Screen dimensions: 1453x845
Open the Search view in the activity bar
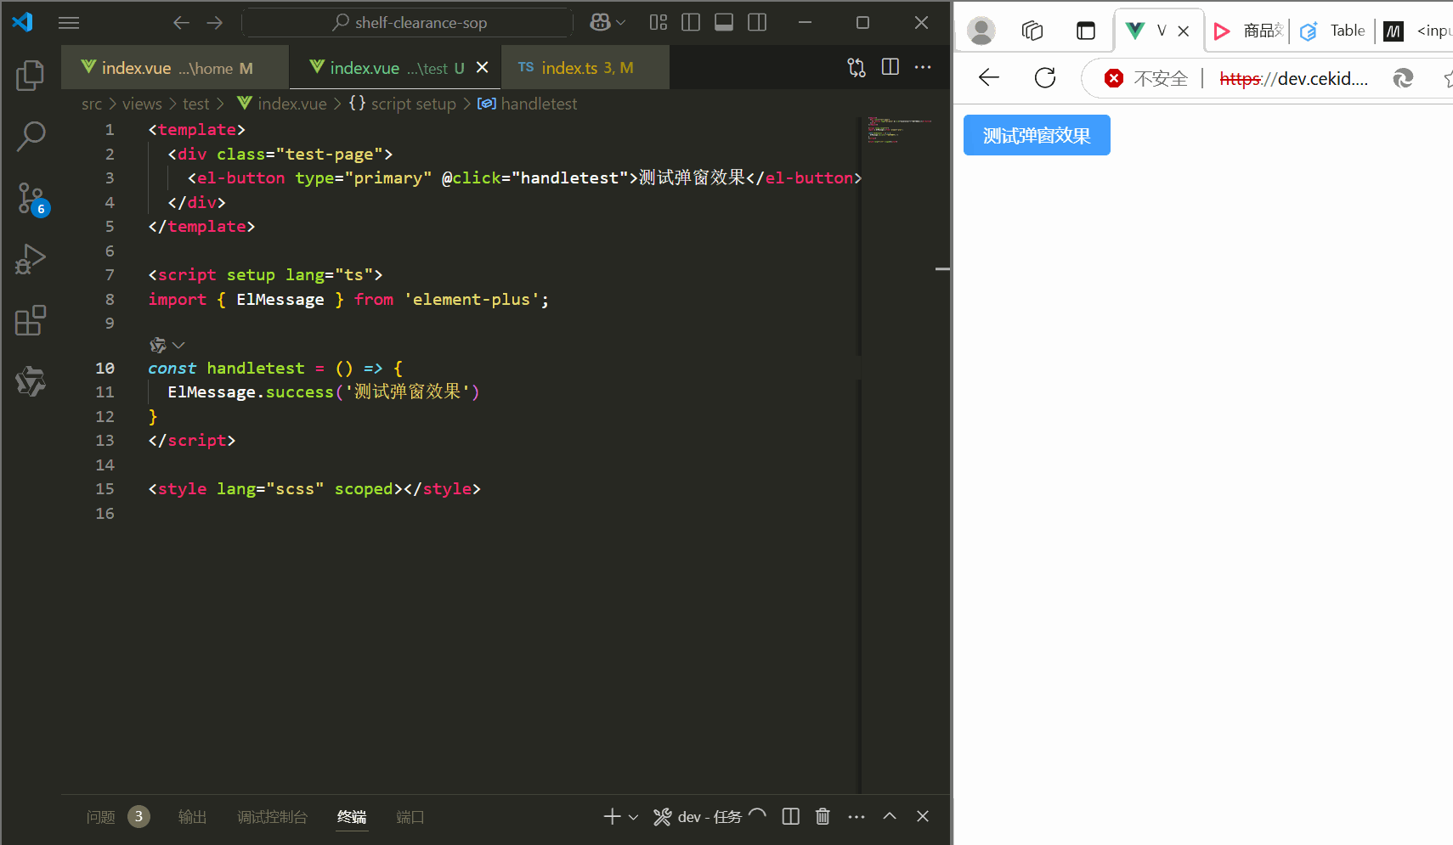pyautogui.click(x=31, y=136)
